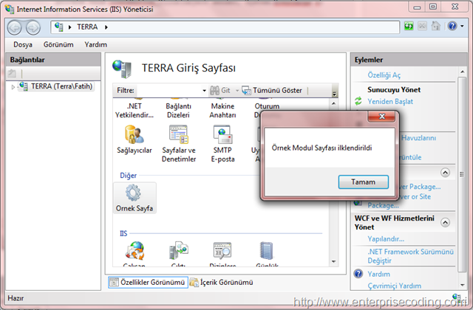This screenshot has height=310, width=473.
Task: Click the Package... link in Eylemler
Action: [383, 206]
